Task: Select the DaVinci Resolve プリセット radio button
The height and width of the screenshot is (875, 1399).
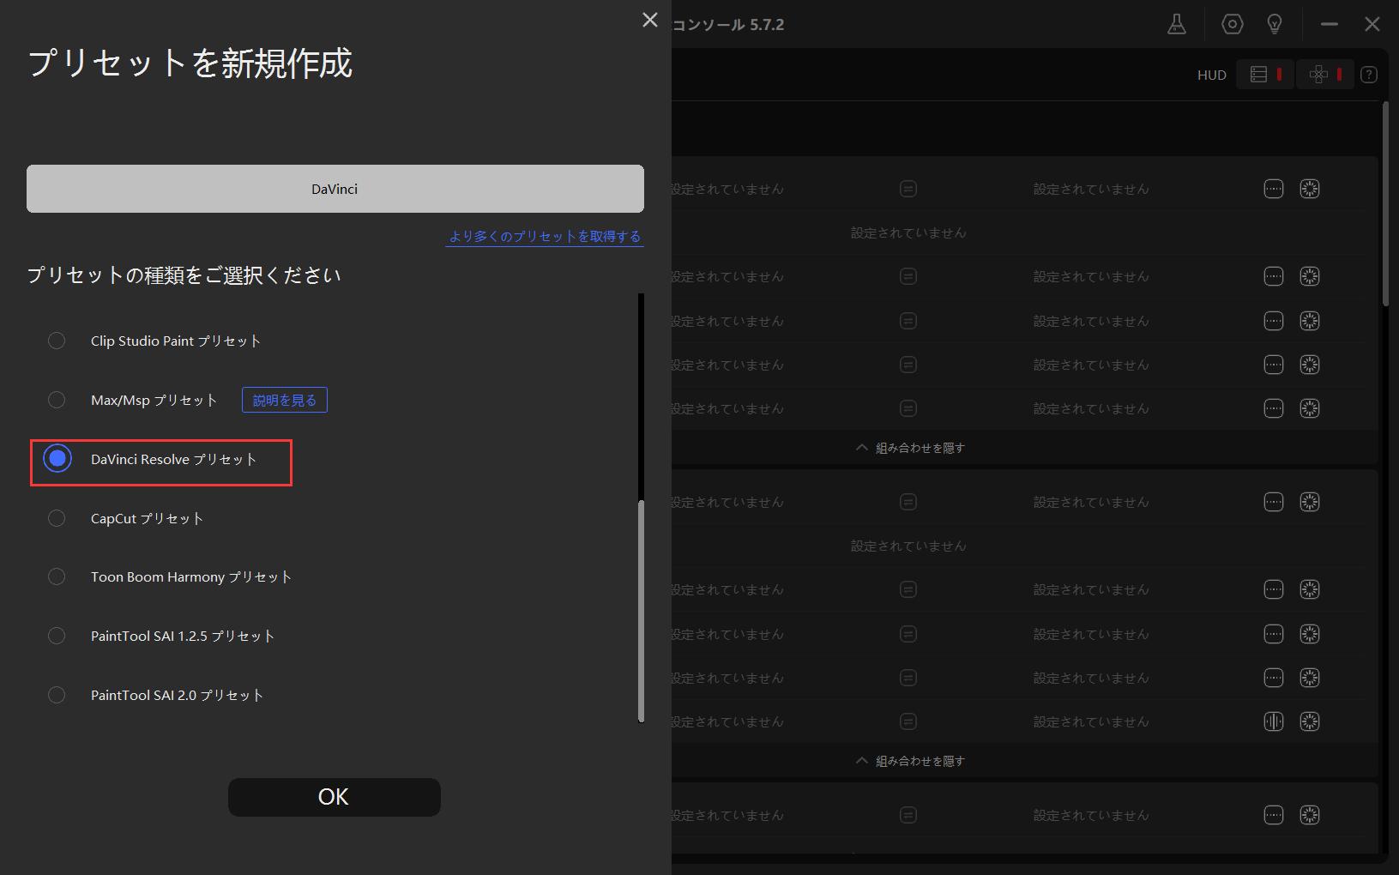Action: click(x=57, y=459)
